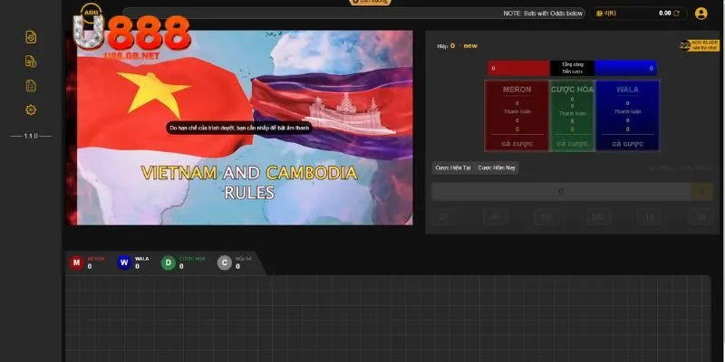Viewport: 725px width, 362px height.
Task: Click the Hiệp 0 new round label
Action: (x=458, y=46)
